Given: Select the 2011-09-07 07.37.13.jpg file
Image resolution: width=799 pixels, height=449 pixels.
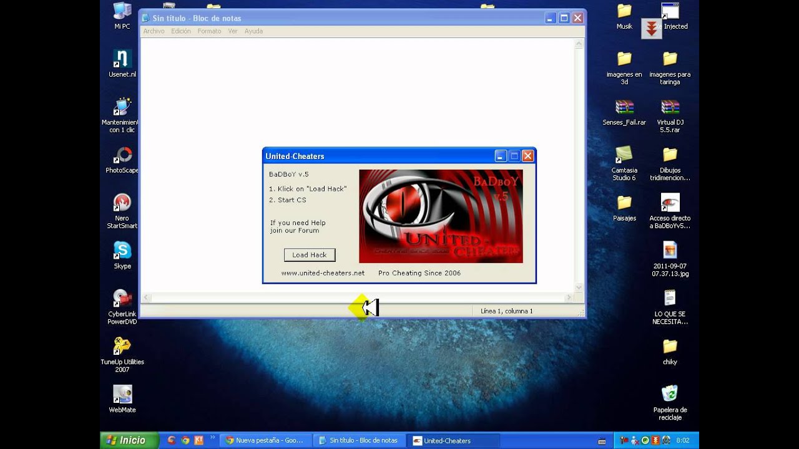Looking at the screenshot, I should pyautogui.click(x=670, y=259).
